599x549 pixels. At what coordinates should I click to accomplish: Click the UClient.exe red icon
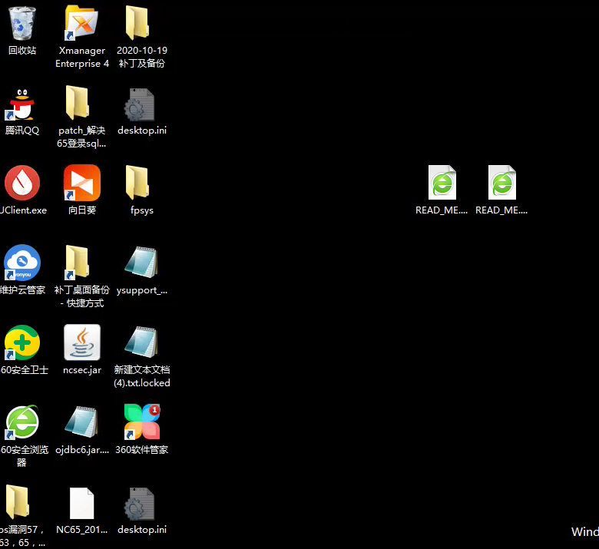[x=22, y=184]
